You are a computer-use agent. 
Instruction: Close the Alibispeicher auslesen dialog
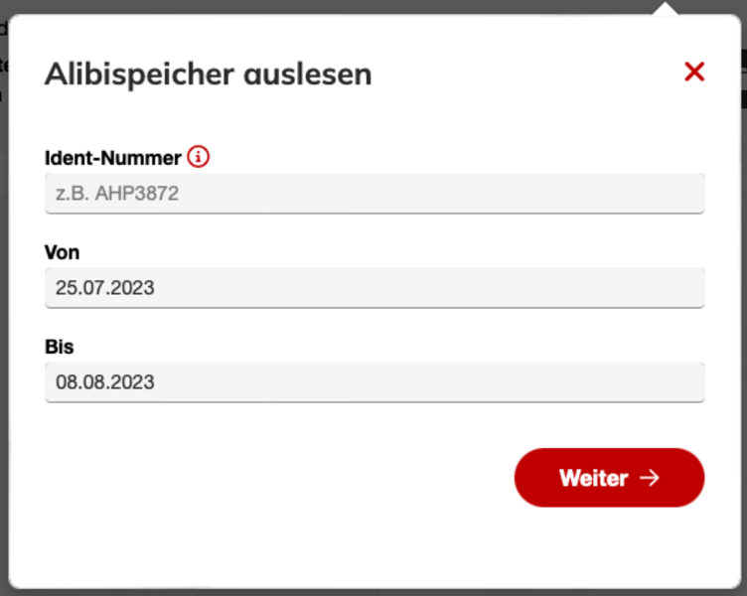694,72
